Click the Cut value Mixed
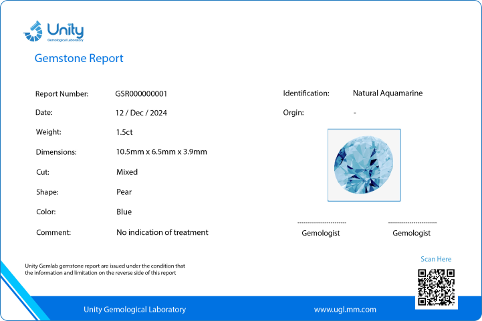The image size is (482, 321). pyautogui.click(x=127, y=172)
